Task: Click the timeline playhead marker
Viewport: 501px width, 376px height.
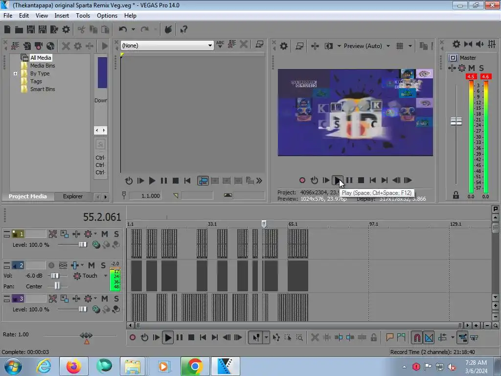Action: click(264, 224)
